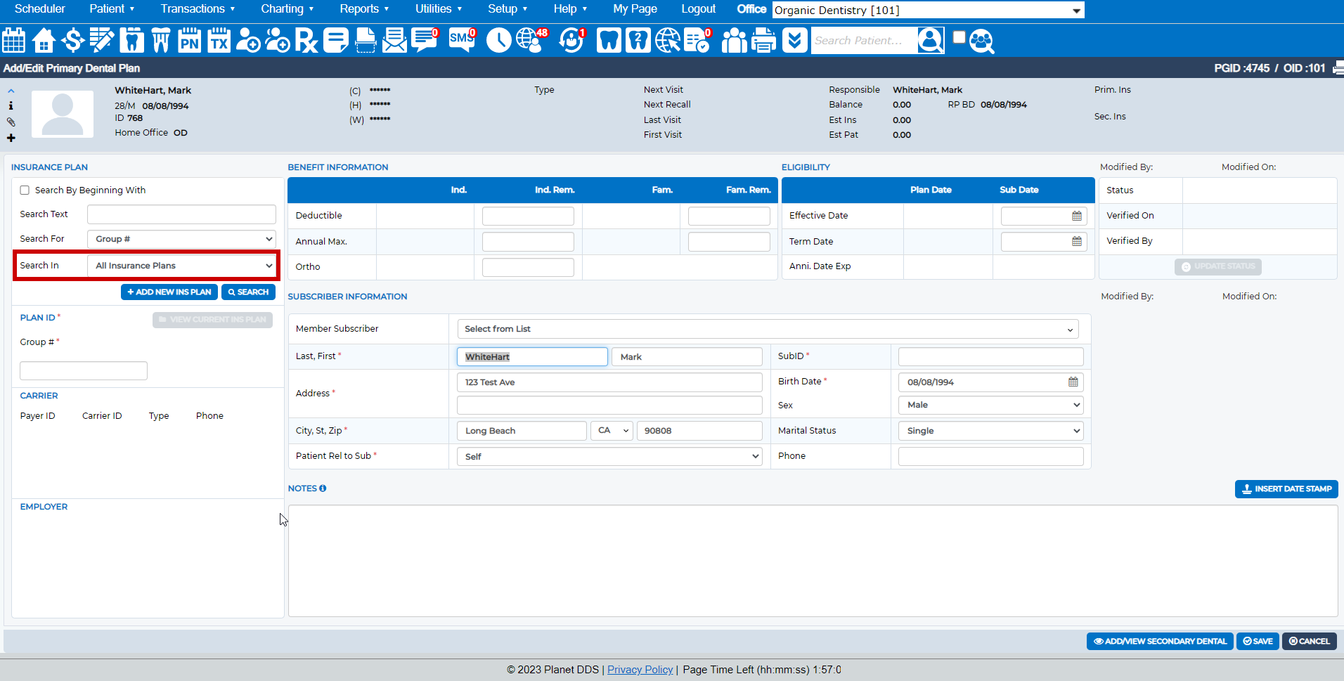Screen dimensions: 1344x681
Task: Click the Search Text input field
Action: (x=181, y=214)
